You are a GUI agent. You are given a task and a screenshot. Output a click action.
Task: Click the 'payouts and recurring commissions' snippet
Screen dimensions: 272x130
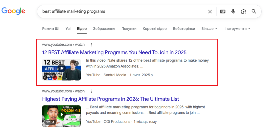click(x=145, y=110)
